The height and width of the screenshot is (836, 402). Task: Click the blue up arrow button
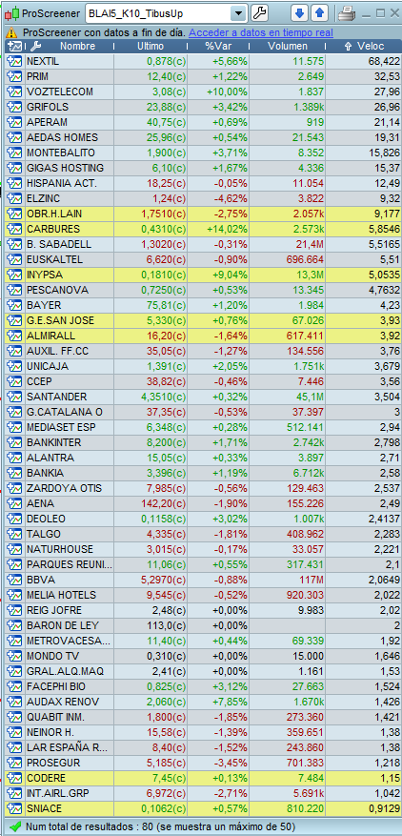click(319, 13)
